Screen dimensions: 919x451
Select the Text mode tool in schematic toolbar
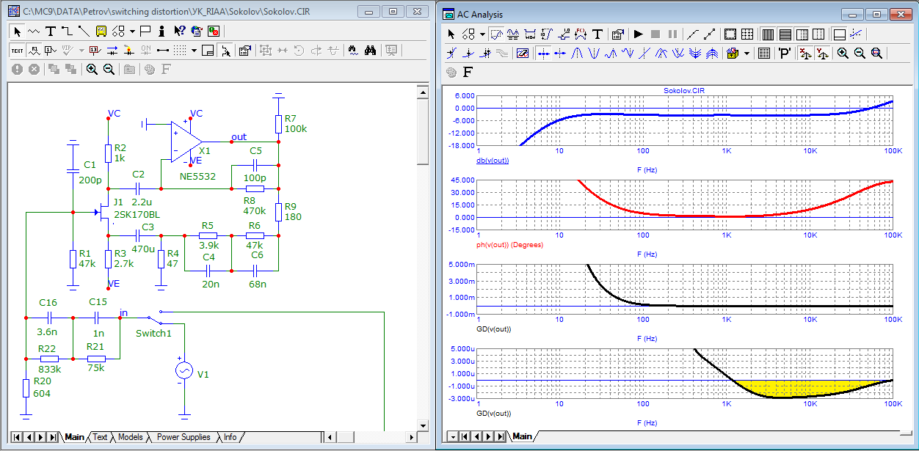(50, 31)
